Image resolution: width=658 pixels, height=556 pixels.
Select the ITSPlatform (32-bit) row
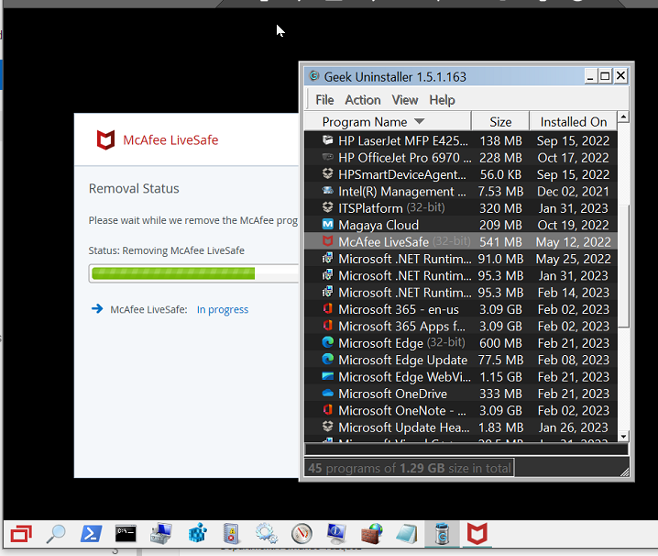tap(461, 208)
